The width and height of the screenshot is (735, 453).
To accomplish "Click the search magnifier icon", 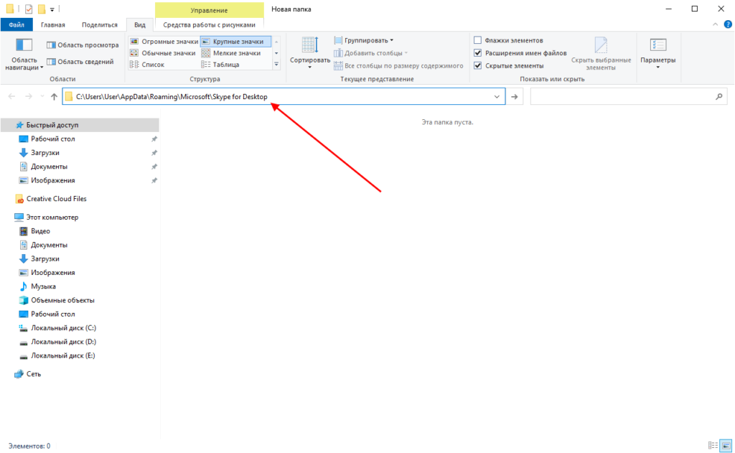I will pos(719,97).
